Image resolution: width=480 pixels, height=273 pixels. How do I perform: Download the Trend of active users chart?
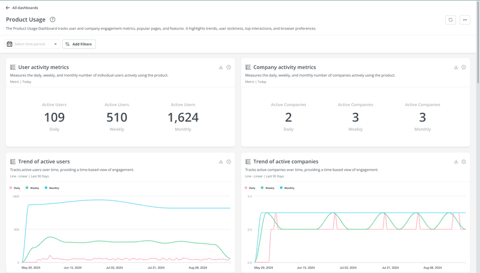pyautogui.click(x=221, y=162)
